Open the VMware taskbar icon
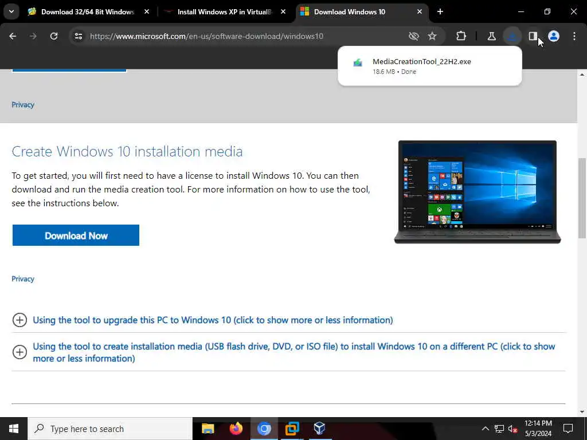 pyautogui.click(x=292, y=429)
